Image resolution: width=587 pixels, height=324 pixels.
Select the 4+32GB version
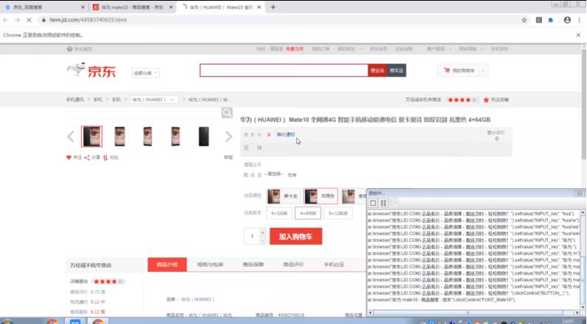[x=279, y=213]
